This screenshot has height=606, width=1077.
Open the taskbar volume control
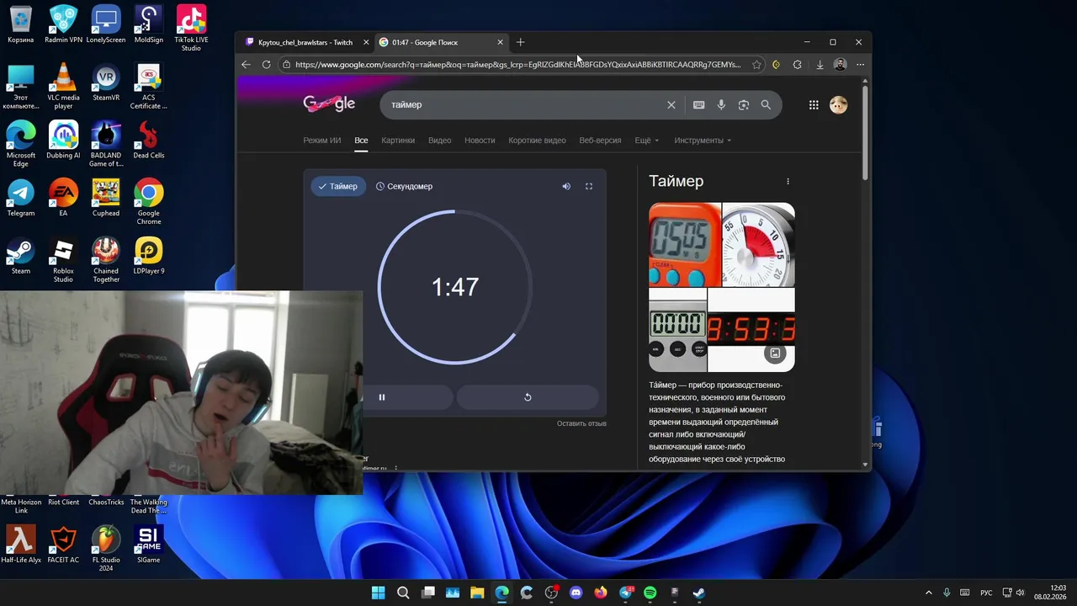[x=1020, y=593]
